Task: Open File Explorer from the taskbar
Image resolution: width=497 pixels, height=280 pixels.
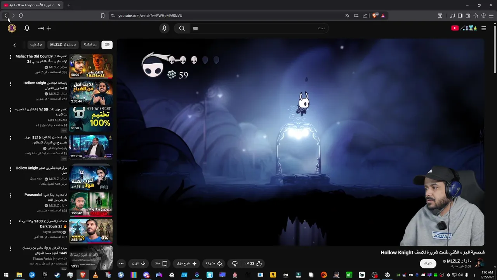Action: point(19,275)
